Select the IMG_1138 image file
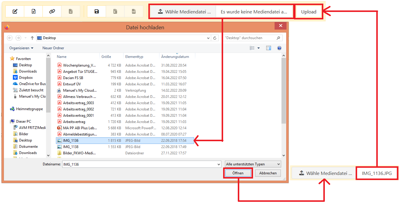 pos(71,147)
